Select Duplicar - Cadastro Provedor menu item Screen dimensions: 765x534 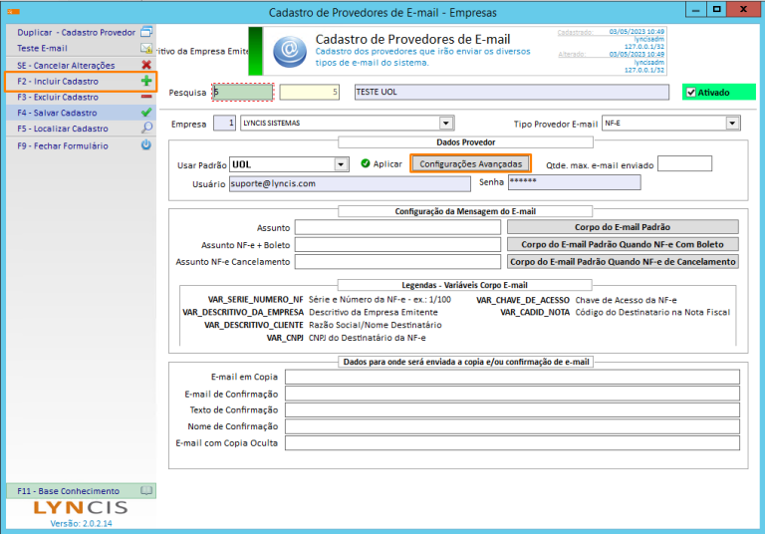[82, 32]
